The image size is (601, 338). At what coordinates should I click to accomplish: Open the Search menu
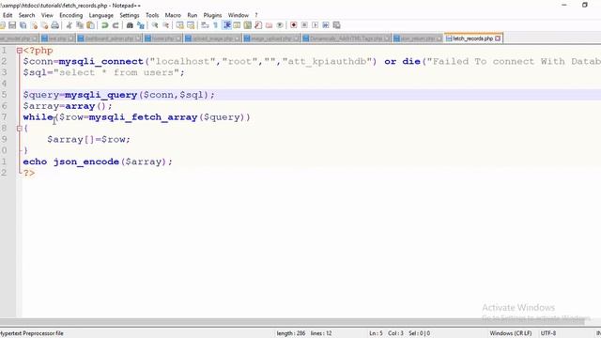pos(27,15)
